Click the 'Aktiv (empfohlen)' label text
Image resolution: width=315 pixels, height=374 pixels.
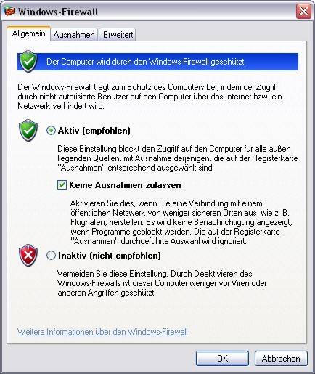(94, 131)
